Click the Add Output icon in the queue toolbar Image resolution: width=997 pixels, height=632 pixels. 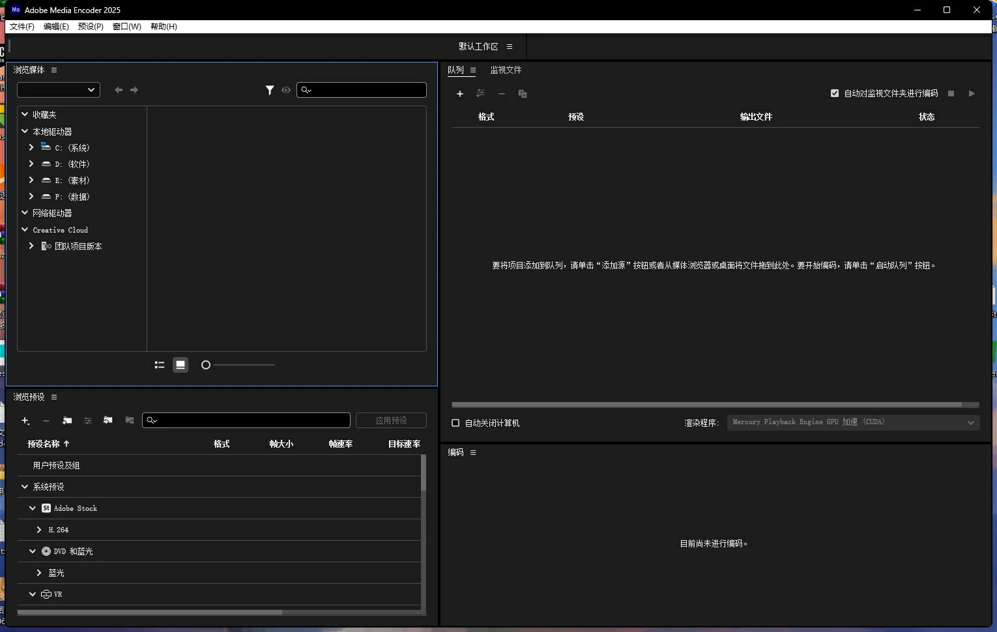pyautogui.click(x=481, y=94)
